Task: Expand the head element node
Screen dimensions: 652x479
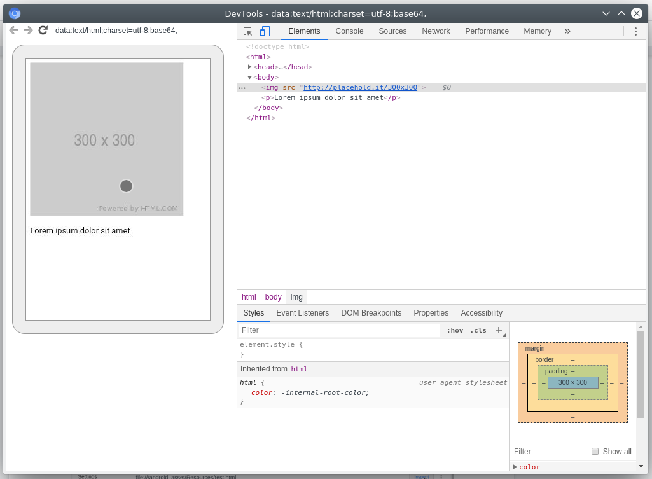Action: click(x=250, y=67)
